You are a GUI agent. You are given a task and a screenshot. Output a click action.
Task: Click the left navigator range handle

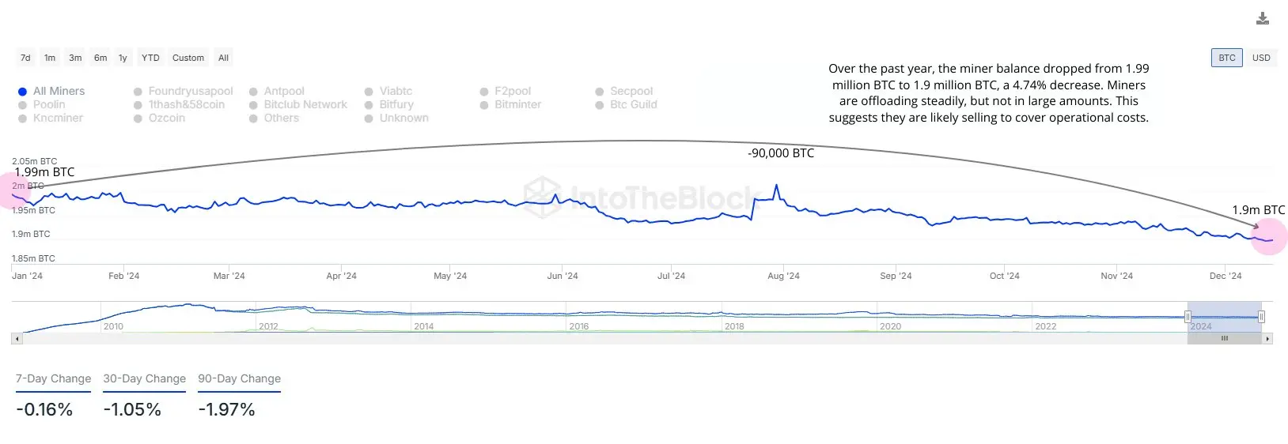1188,317
